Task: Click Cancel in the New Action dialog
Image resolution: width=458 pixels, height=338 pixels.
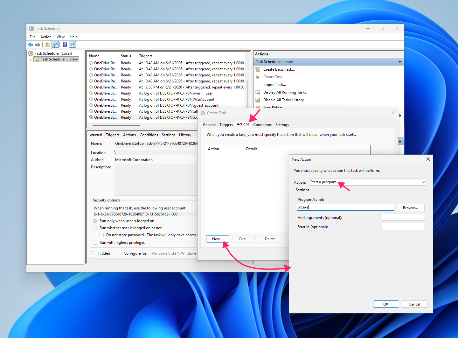Action: (x=414, y=304)
